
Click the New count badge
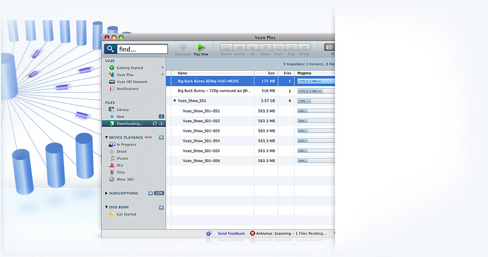click(x=161, y=116)
